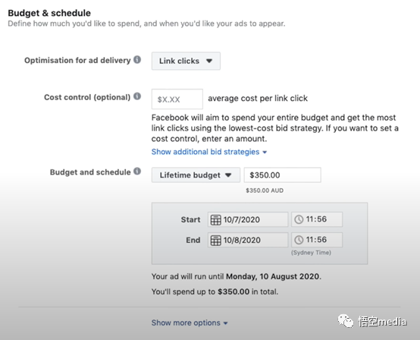Click info icon beside Optimisation for ad delivery
Image resolution: width=420 pixels, height=340 pixels.
click(x=137, y=59)
